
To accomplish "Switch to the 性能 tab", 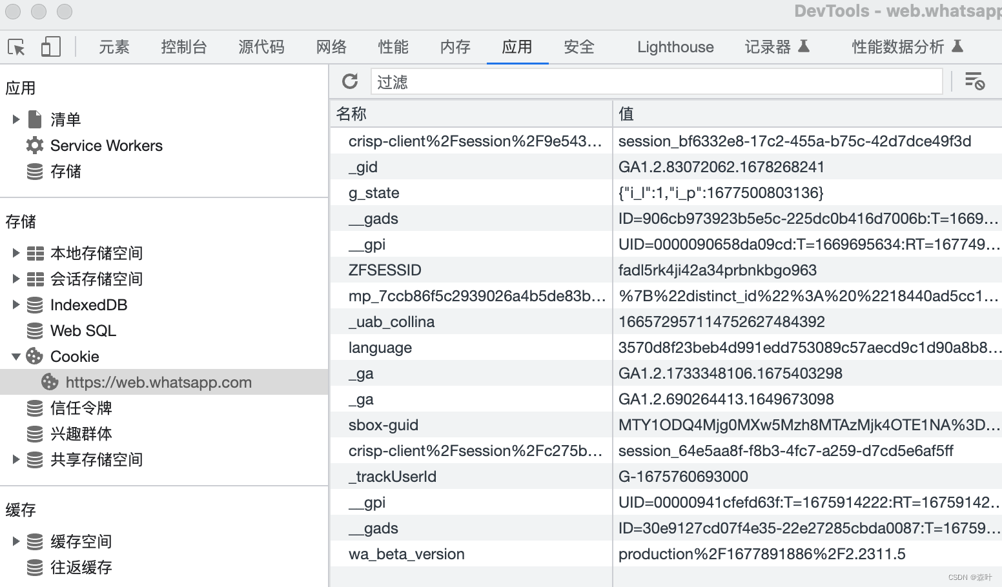I will [393, 47].
